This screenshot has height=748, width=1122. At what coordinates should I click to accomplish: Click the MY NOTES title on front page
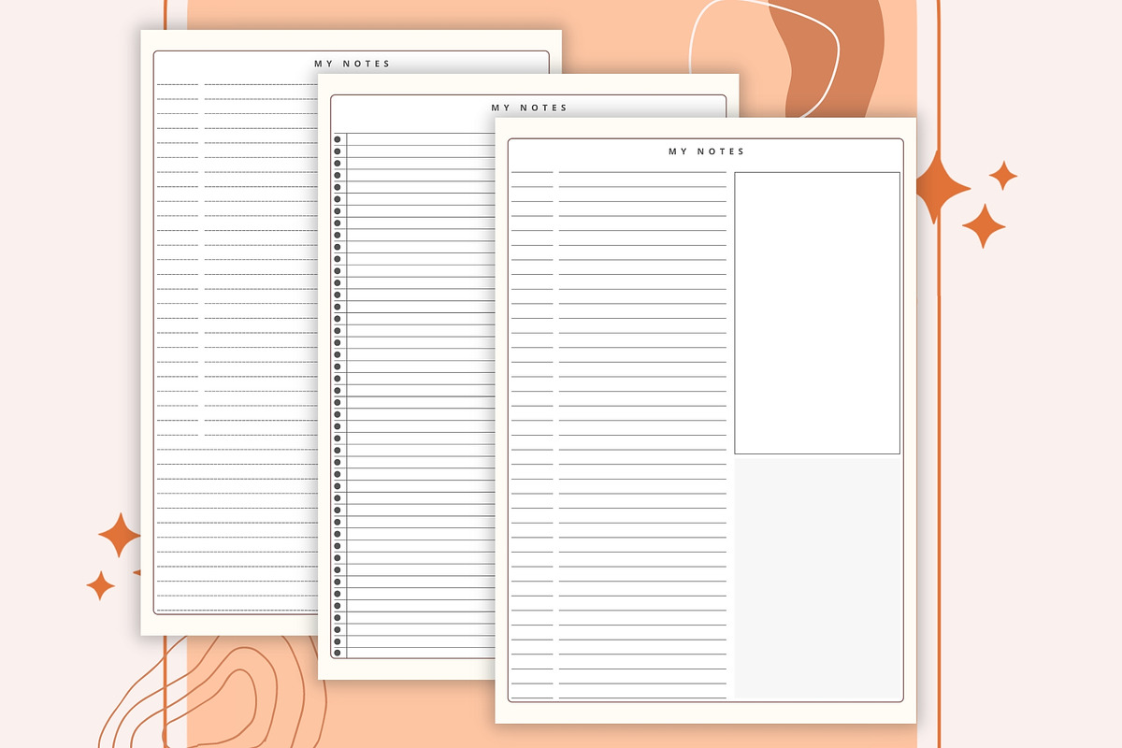[x=706, y=151]
